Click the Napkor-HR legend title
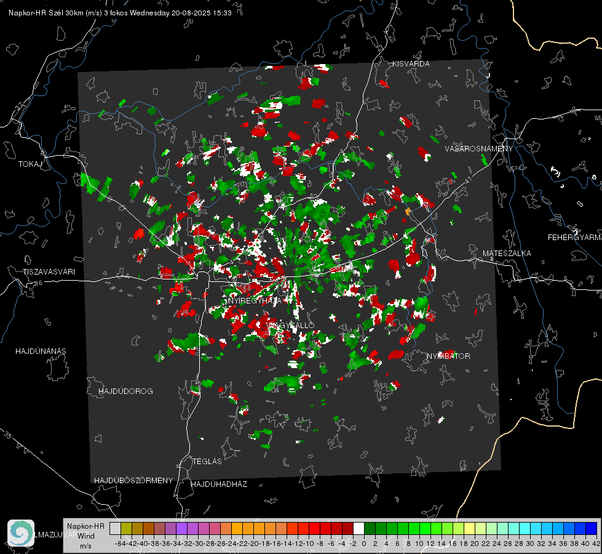 pos(85,526)
